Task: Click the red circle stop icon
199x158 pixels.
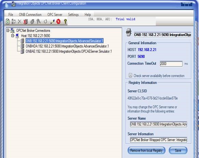Action: click(x=58, y=21)
